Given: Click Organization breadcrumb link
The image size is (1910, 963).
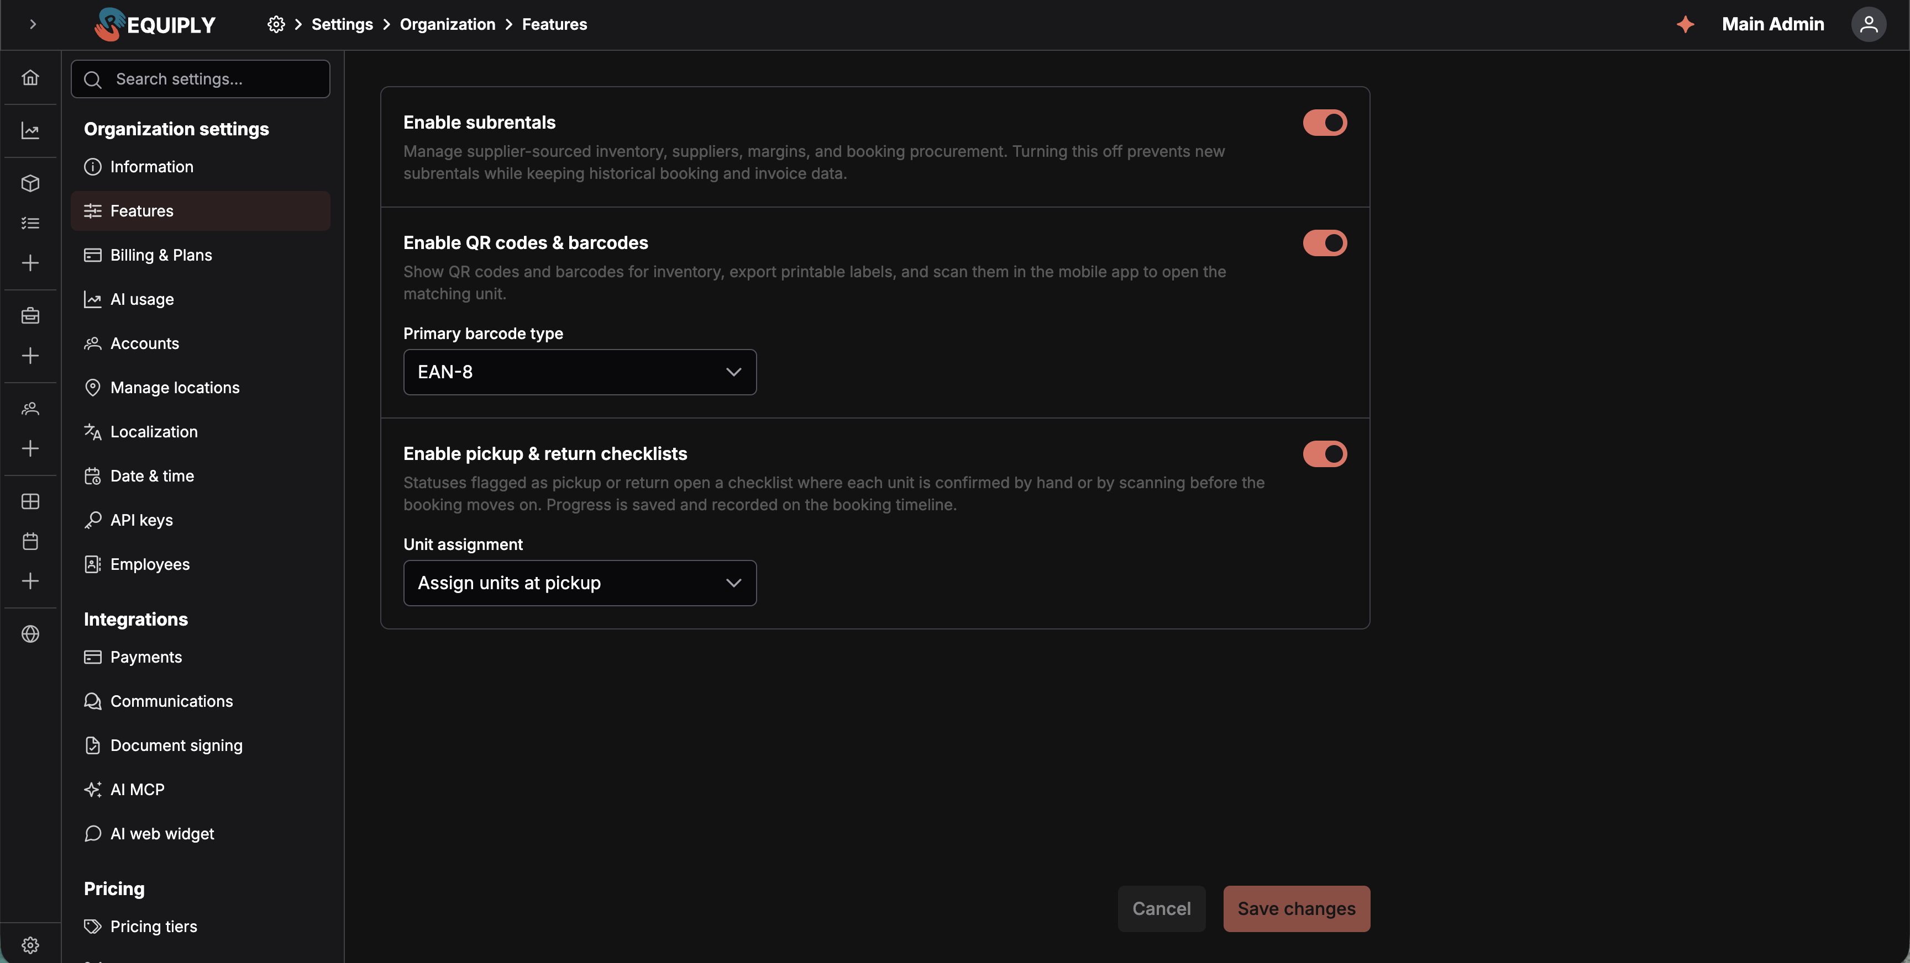Looking at the screenshot, I should (x=447, y=24).
